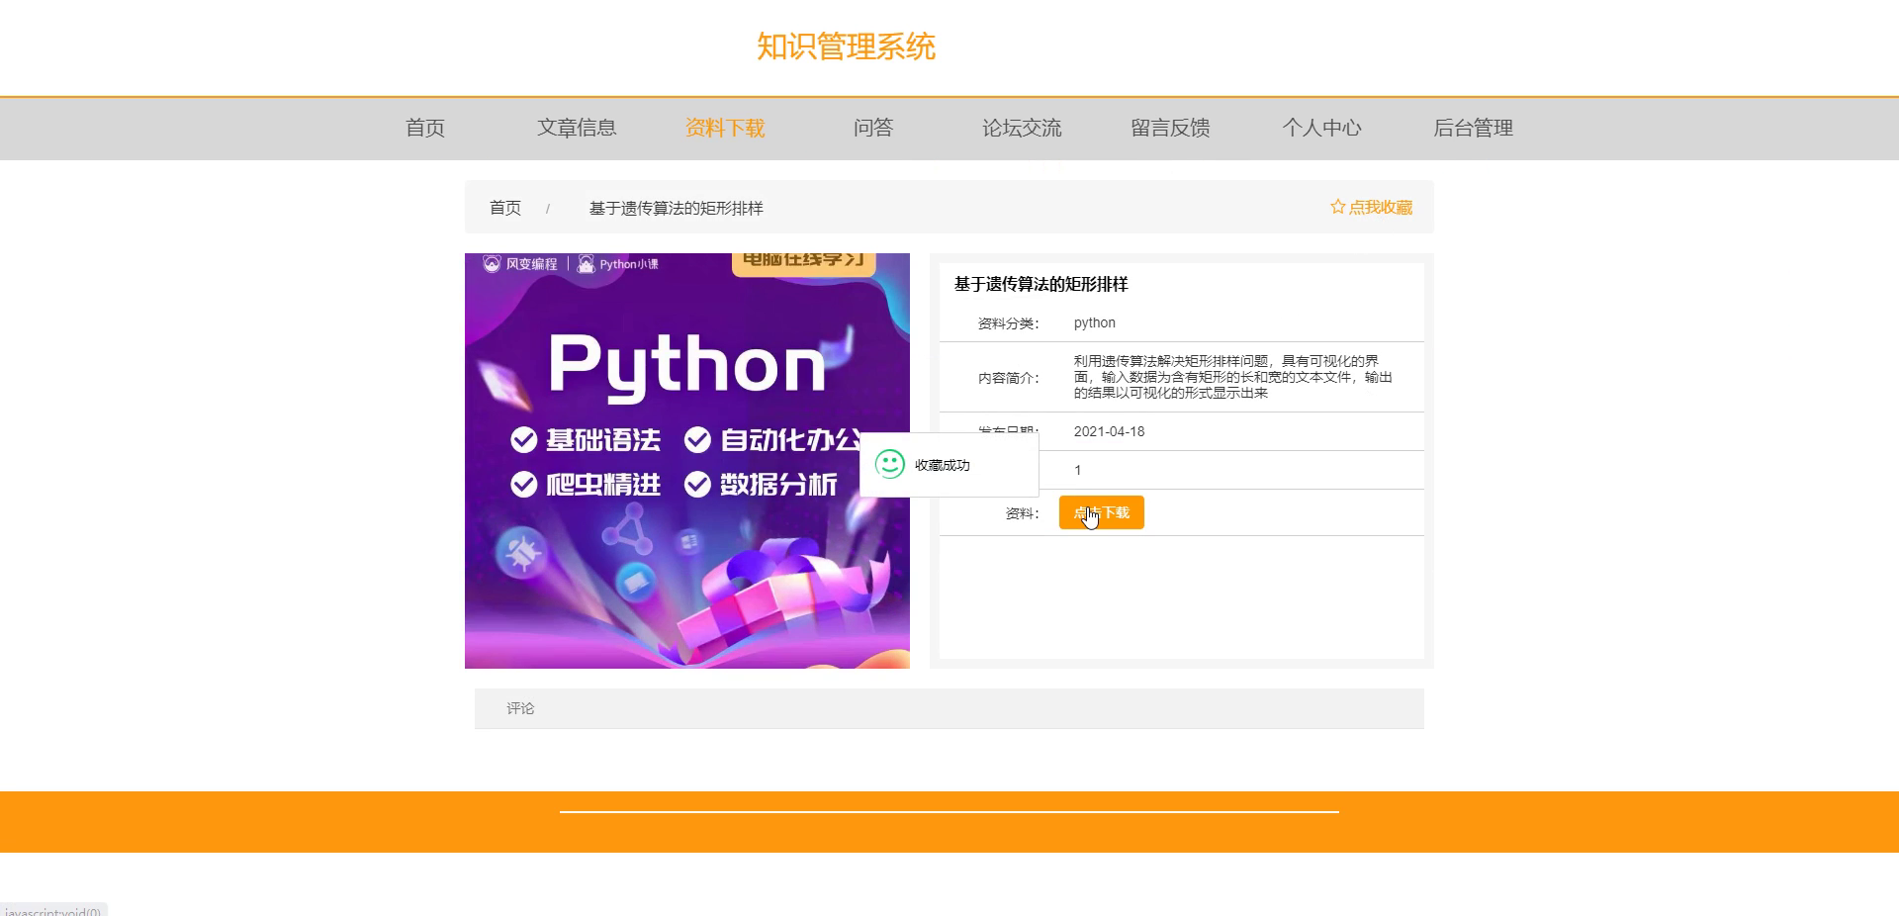1899x916 pixels.
Task: Select the 资料下载 navigation tab
Action: click(x=725, y=128)
